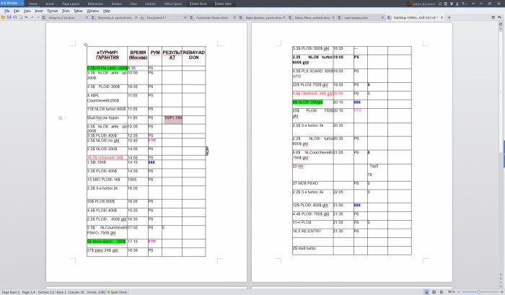Click the Page 1/4 status bar entry
Image resolution: width=505 pixels, height=295 pixels.
click(29, 292)
